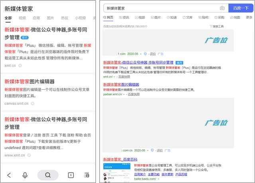Click the small icon beside canvas.xmt.cn

pyautogui.click(x=33, y=104)
